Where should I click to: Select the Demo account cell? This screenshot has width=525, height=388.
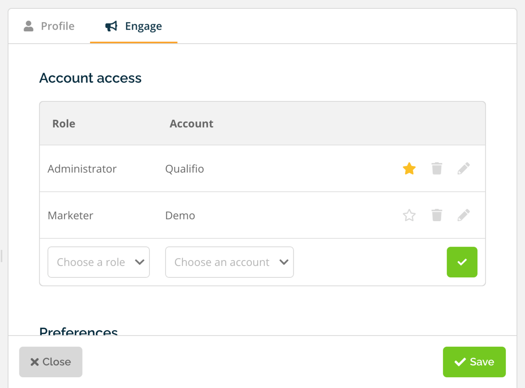[x=180, y=215]
